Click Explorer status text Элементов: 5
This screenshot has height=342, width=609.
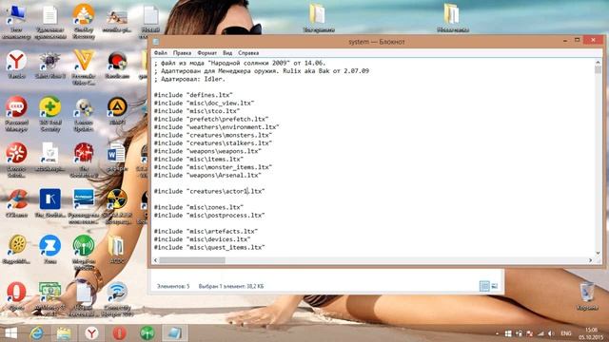(173, 286)
